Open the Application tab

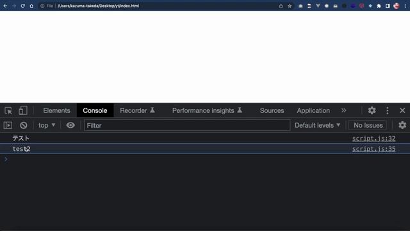pos(313,110)
